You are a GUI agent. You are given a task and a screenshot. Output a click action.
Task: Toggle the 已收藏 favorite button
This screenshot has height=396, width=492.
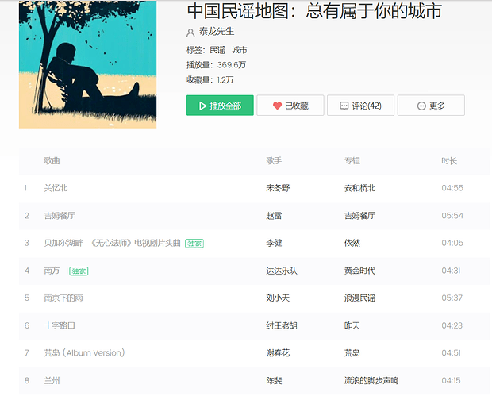click(x=290, y=106)
